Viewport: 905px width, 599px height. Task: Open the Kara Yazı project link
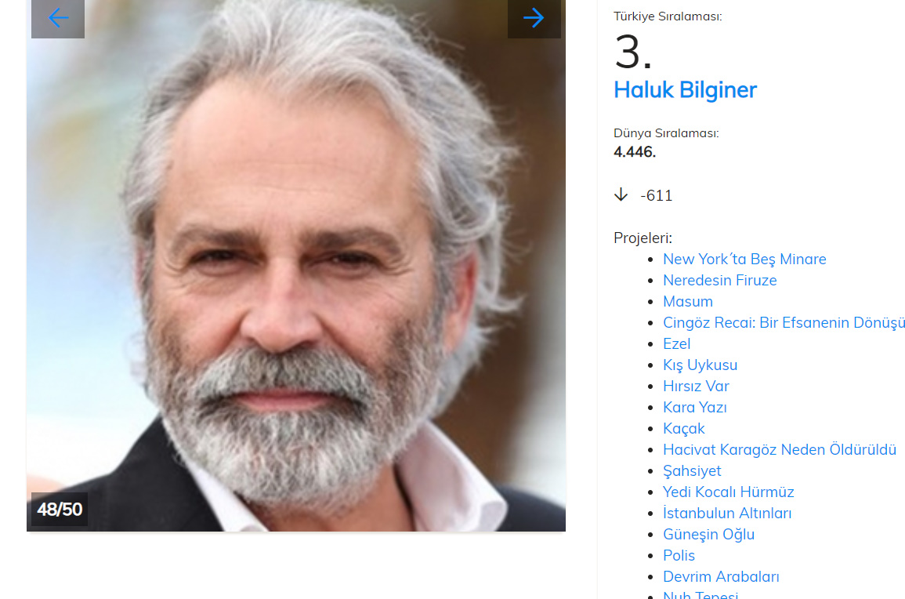(x=694, y=407)
